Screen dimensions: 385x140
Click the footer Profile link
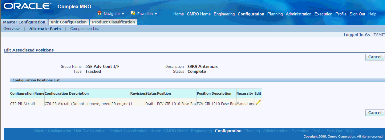[318, 131]
